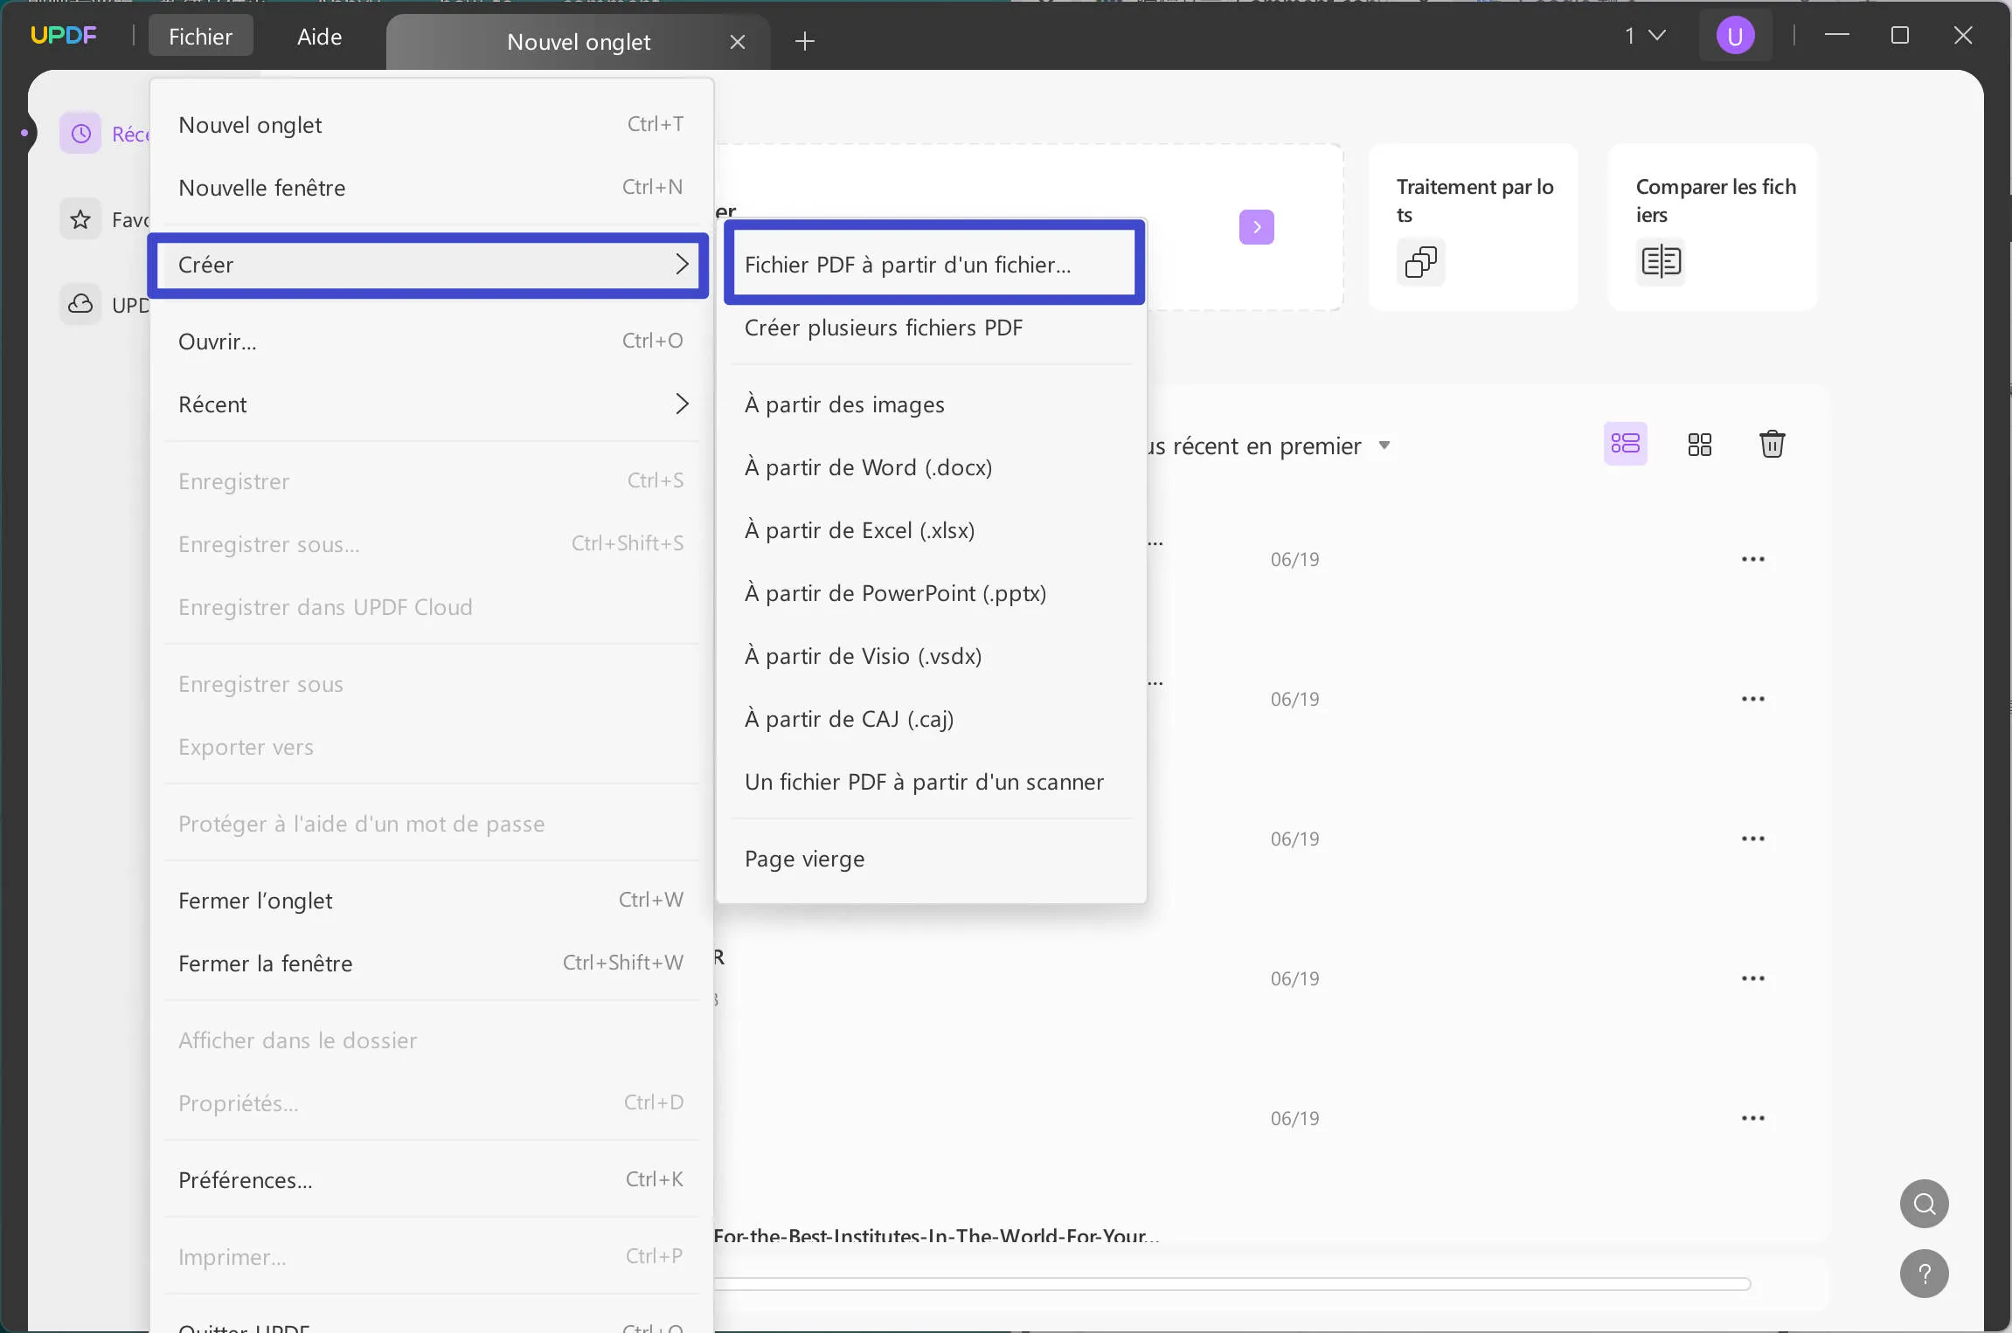Viewport: 2012px width, 1333px height.
Task: Select the Favoris star icon in sidebar
Action: tap(79, 218)
